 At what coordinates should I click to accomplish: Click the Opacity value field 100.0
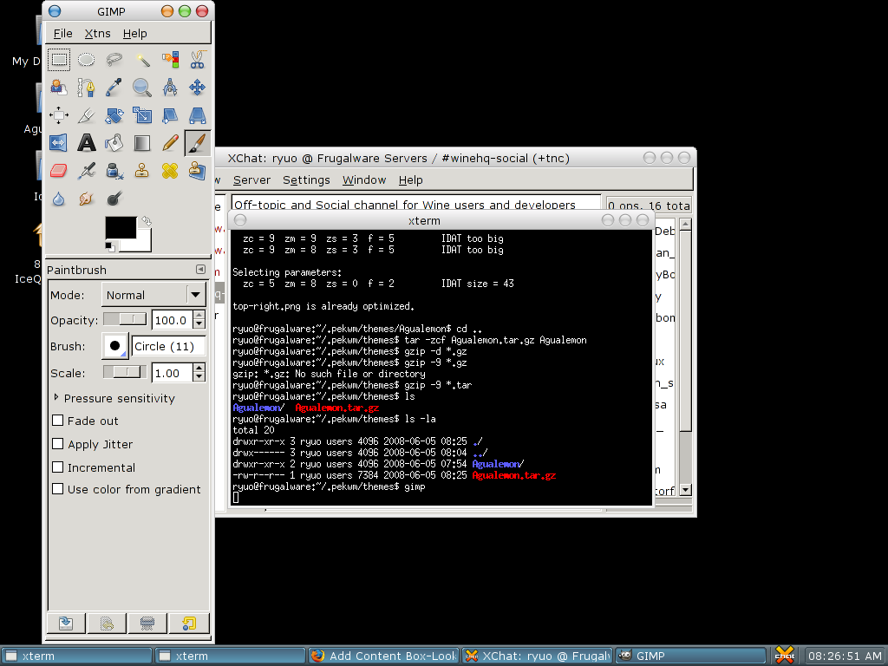pyautogui.click(x=173, y=320)
